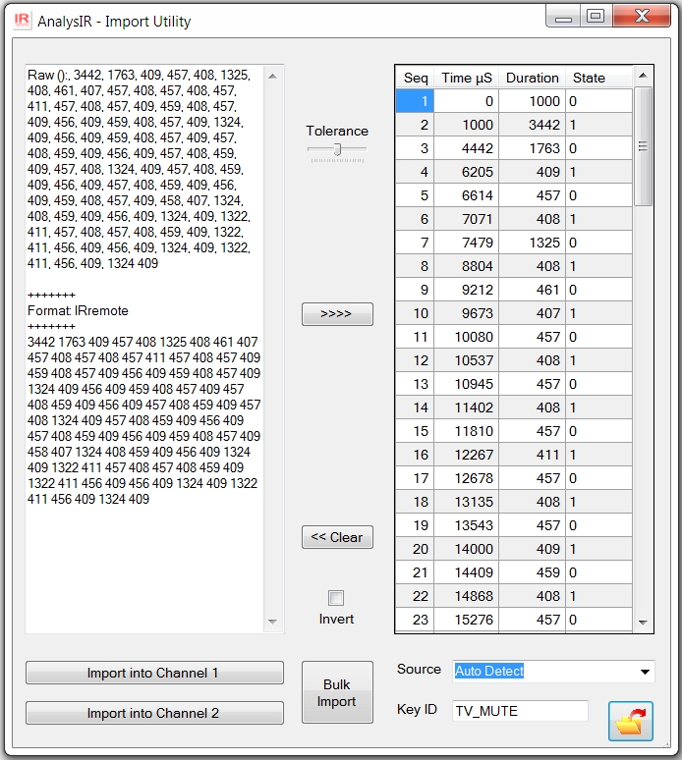Click time cell 12678
Viewport: 682px width, 760px height.
pyautogui.click(x=466, y=478)
